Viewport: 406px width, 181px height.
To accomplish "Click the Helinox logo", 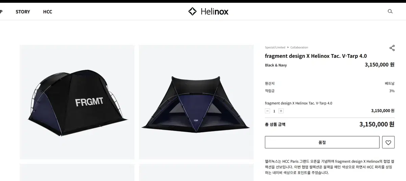I will [x=208, y=11].
